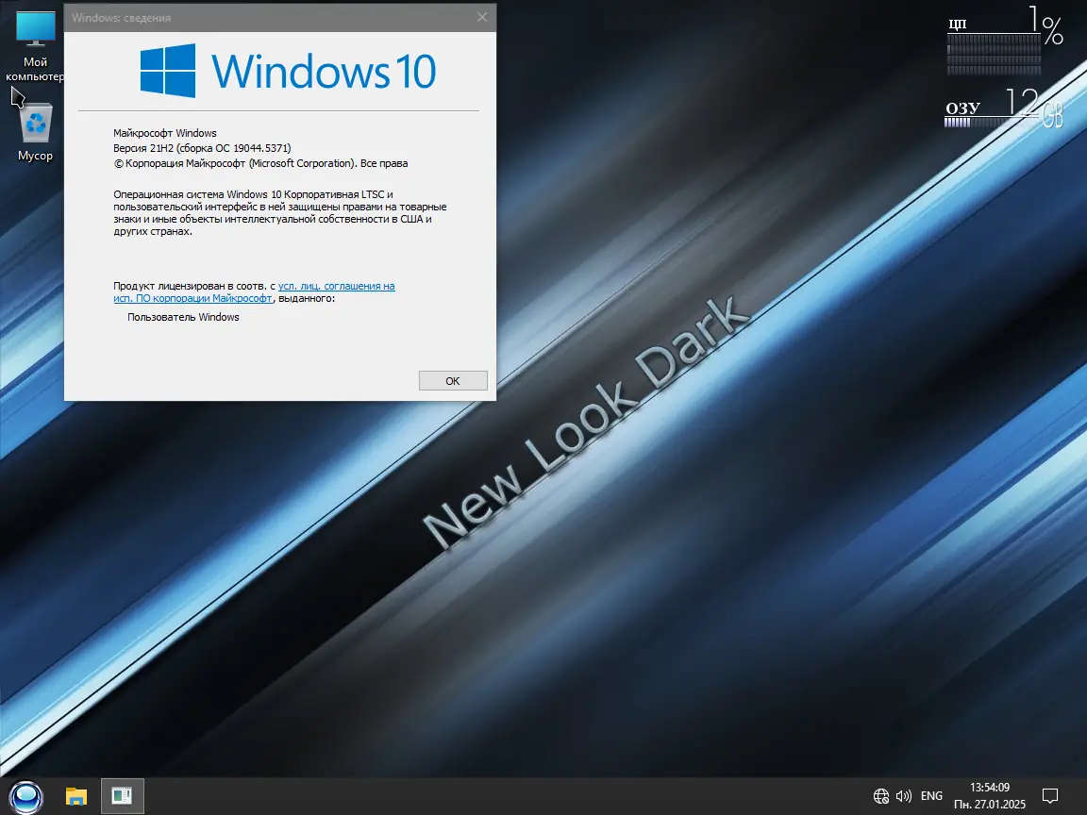Select the Мусор recycle bin icon
Image resolution: width=1087 pixels, height=815 pixels.
(35, 132)
